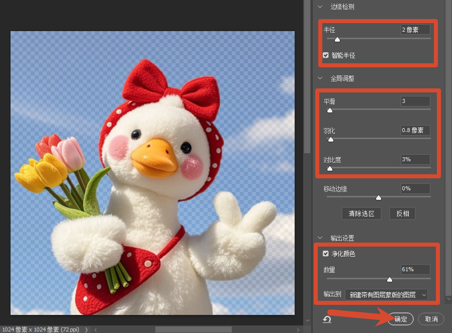Click the status bar chevron after 72 ppi
This screenshot has height=333, width=452.
pos(86,329)
